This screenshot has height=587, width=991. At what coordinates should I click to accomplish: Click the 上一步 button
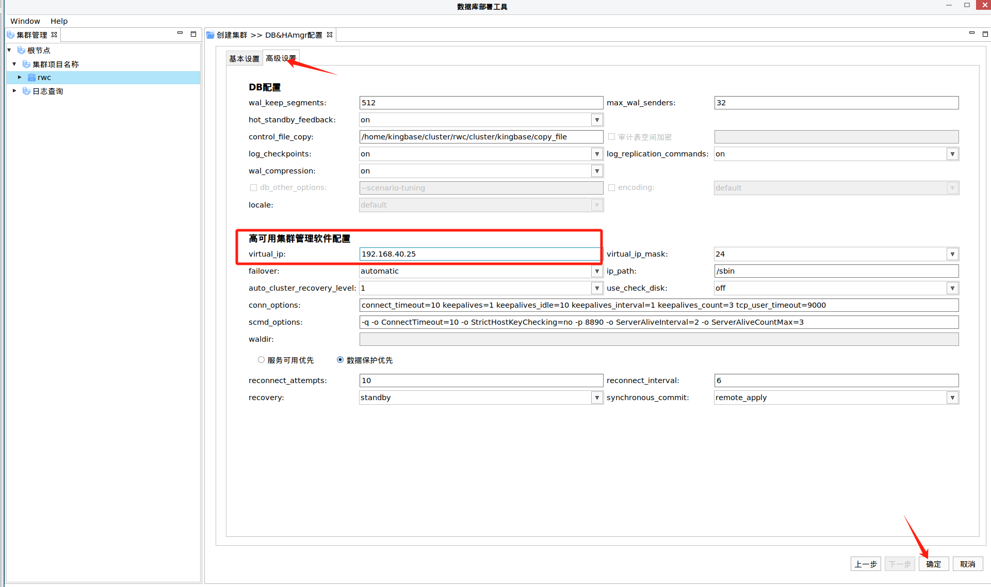[865, 564]
